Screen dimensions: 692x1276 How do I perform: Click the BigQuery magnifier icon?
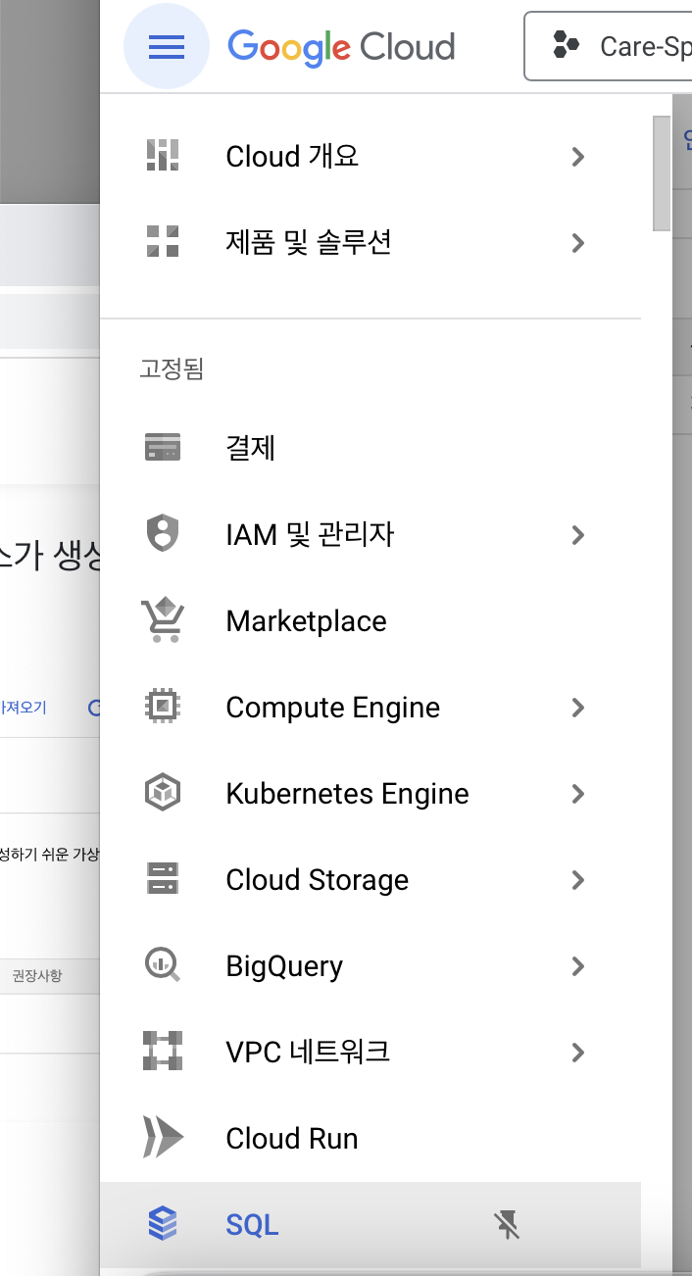point(163,965)
